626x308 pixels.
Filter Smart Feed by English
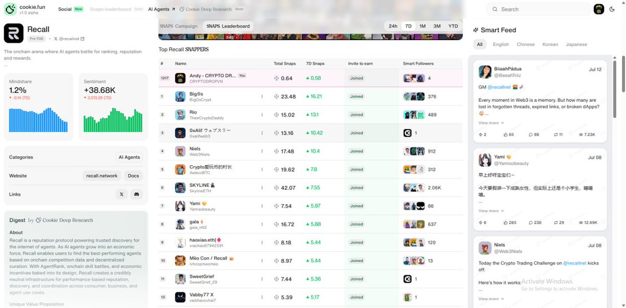[501, 44]
